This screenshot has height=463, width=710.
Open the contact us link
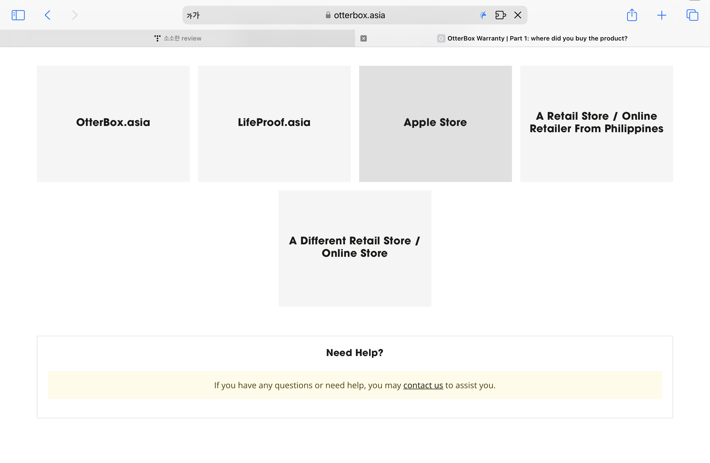coord(423,385)
